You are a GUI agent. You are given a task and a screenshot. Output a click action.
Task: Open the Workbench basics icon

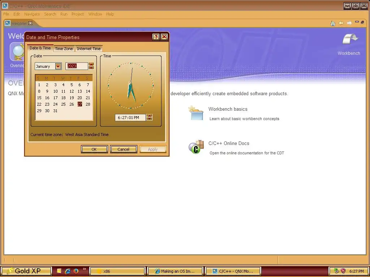click(196, 113)
